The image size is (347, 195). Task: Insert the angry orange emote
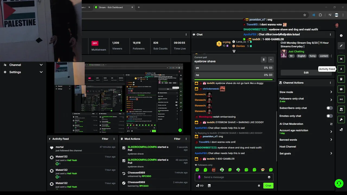214,170
